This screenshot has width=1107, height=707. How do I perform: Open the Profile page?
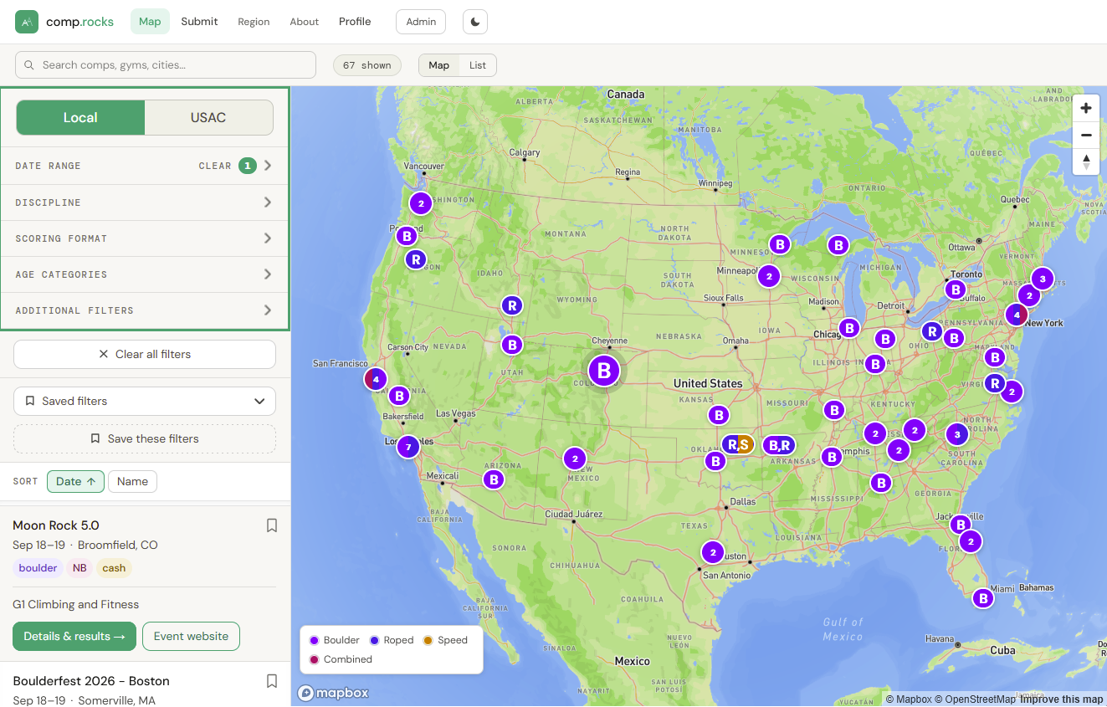355,22
